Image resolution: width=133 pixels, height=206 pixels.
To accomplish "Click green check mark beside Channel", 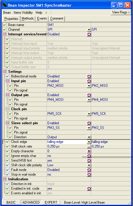I will click(5, 30).
